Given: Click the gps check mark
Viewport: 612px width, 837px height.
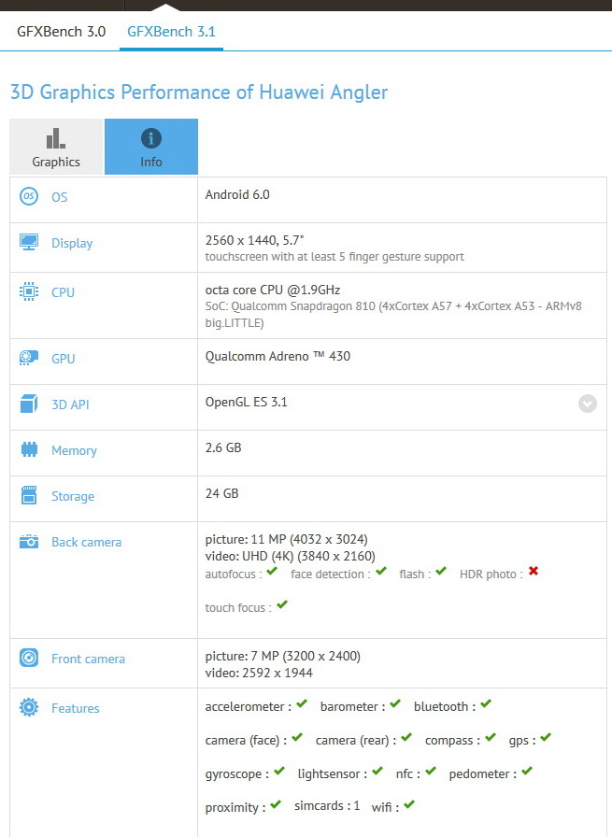Looking at the screenshot, I should click(546, 737).
